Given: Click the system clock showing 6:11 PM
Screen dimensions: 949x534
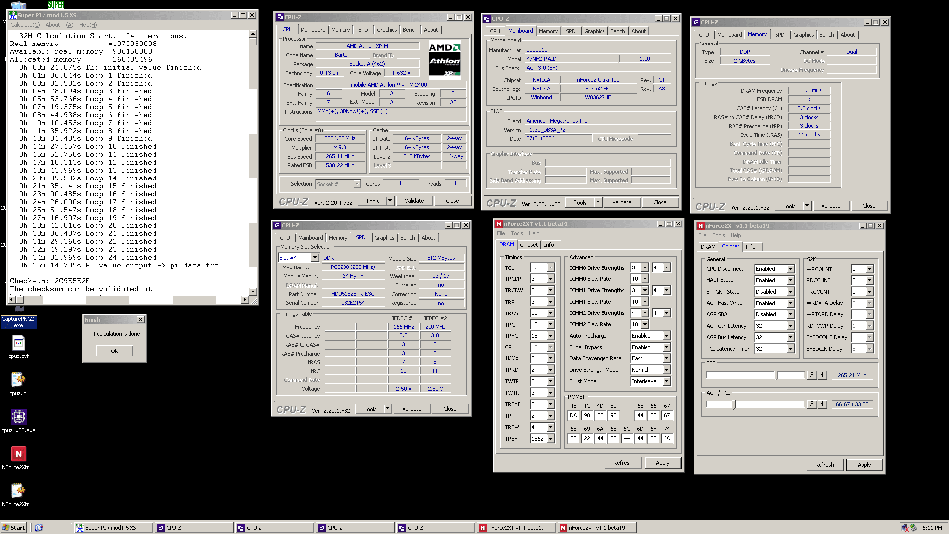Looking at the screenshot, I should point(932,528).
